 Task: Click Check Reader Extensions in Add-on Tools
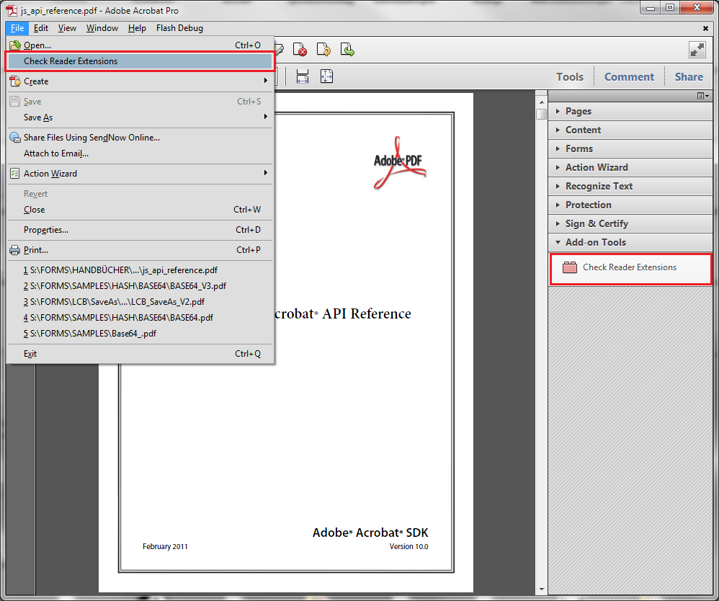(x=630, y=267)
